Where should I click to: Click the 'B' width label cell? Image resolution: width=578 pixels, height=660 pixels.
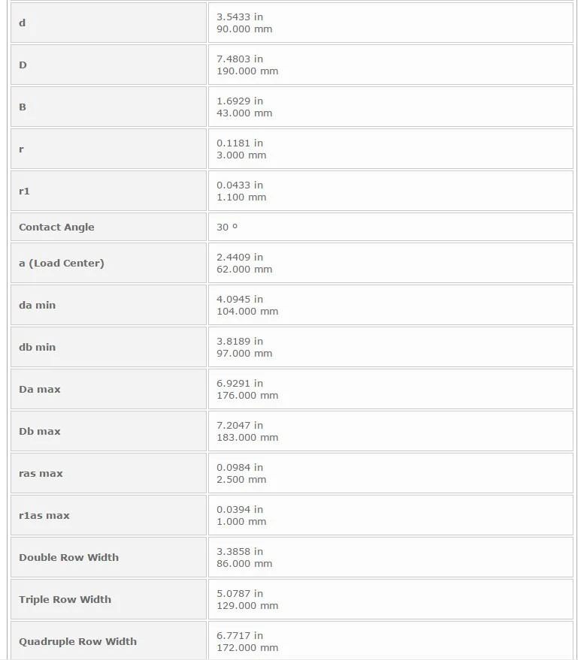tap(108, 107)
